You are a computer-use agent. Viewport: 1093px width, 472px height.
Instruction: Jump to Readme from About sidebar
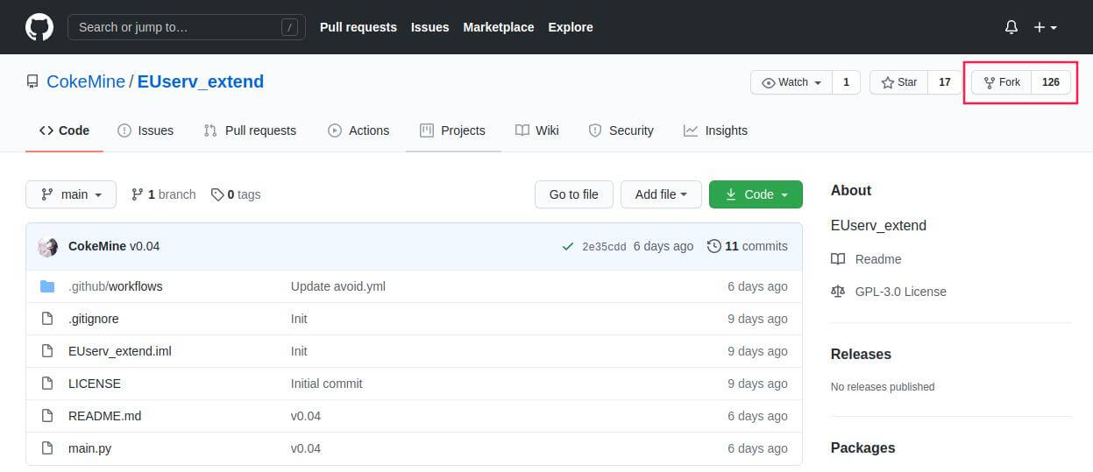click(x=878, y=259)
